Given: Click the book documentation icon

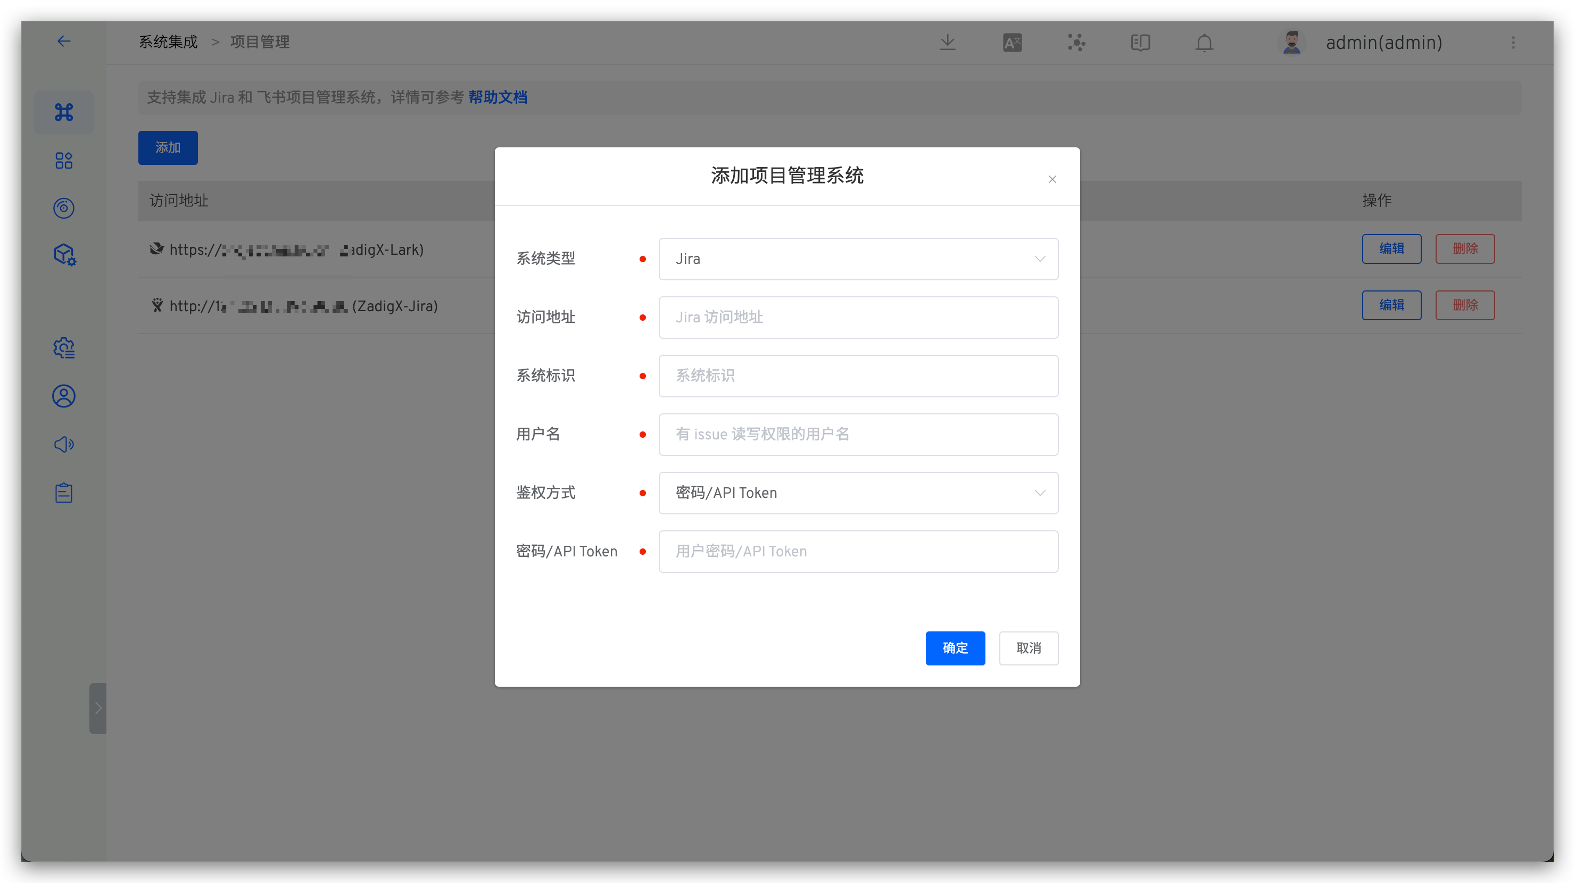Looking at the screenshot, I should pos(1140,43).
